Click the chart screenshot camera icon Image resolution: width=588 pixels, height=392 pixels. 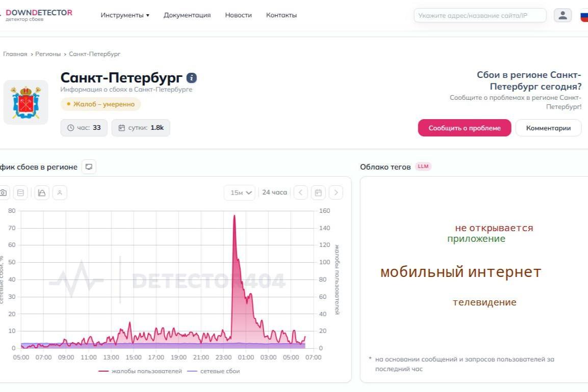[3, 193]
